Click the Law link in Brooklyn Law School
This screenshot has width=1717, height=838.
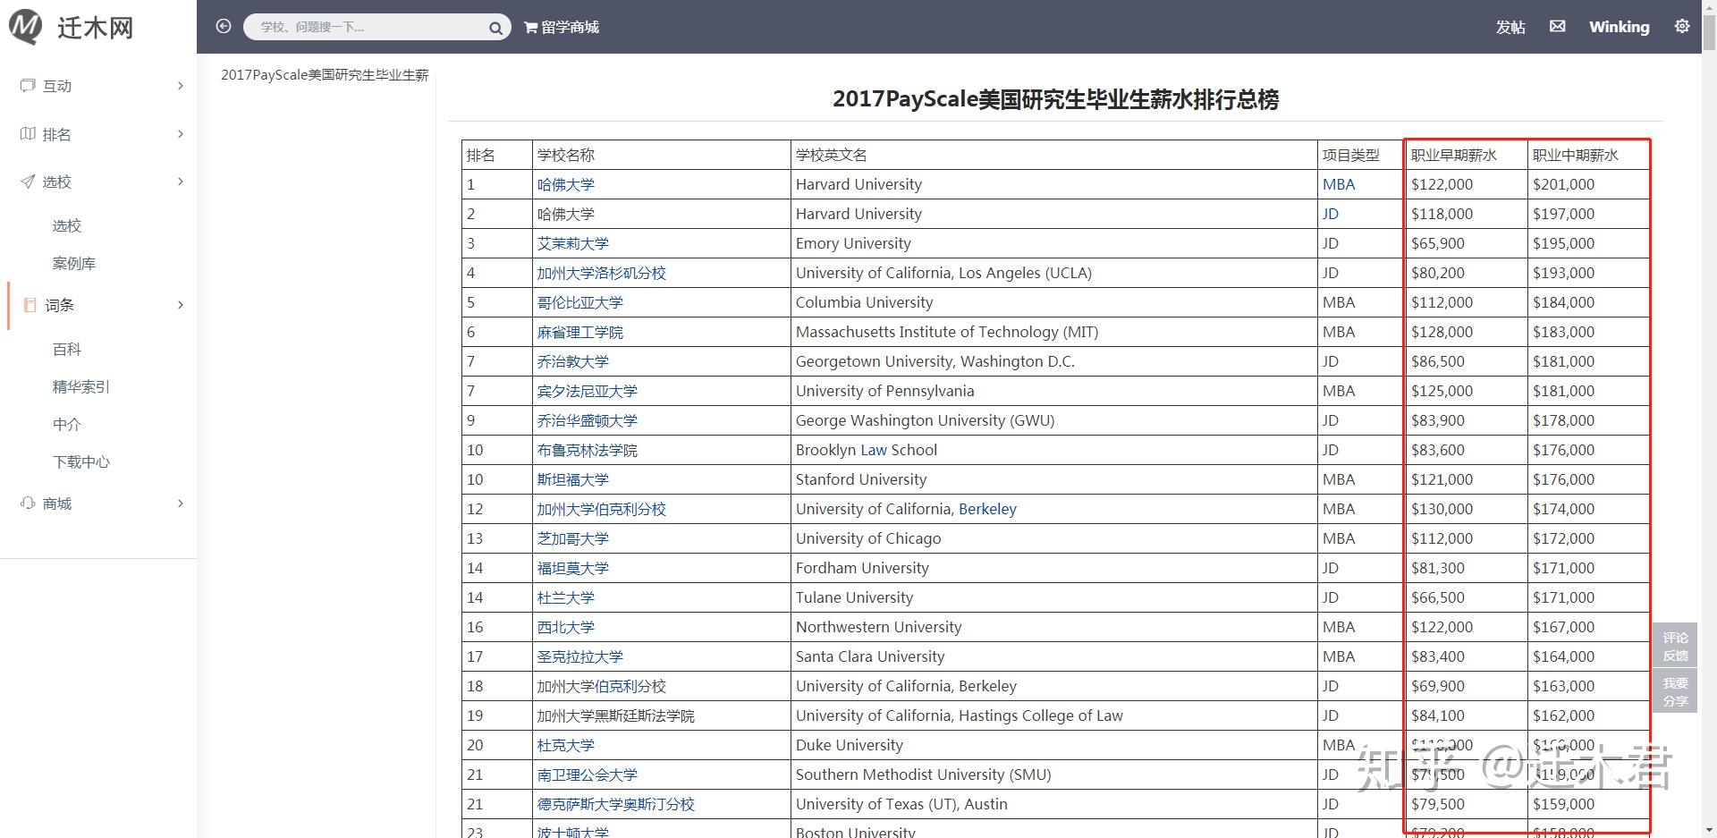click(x=874, y=451)
